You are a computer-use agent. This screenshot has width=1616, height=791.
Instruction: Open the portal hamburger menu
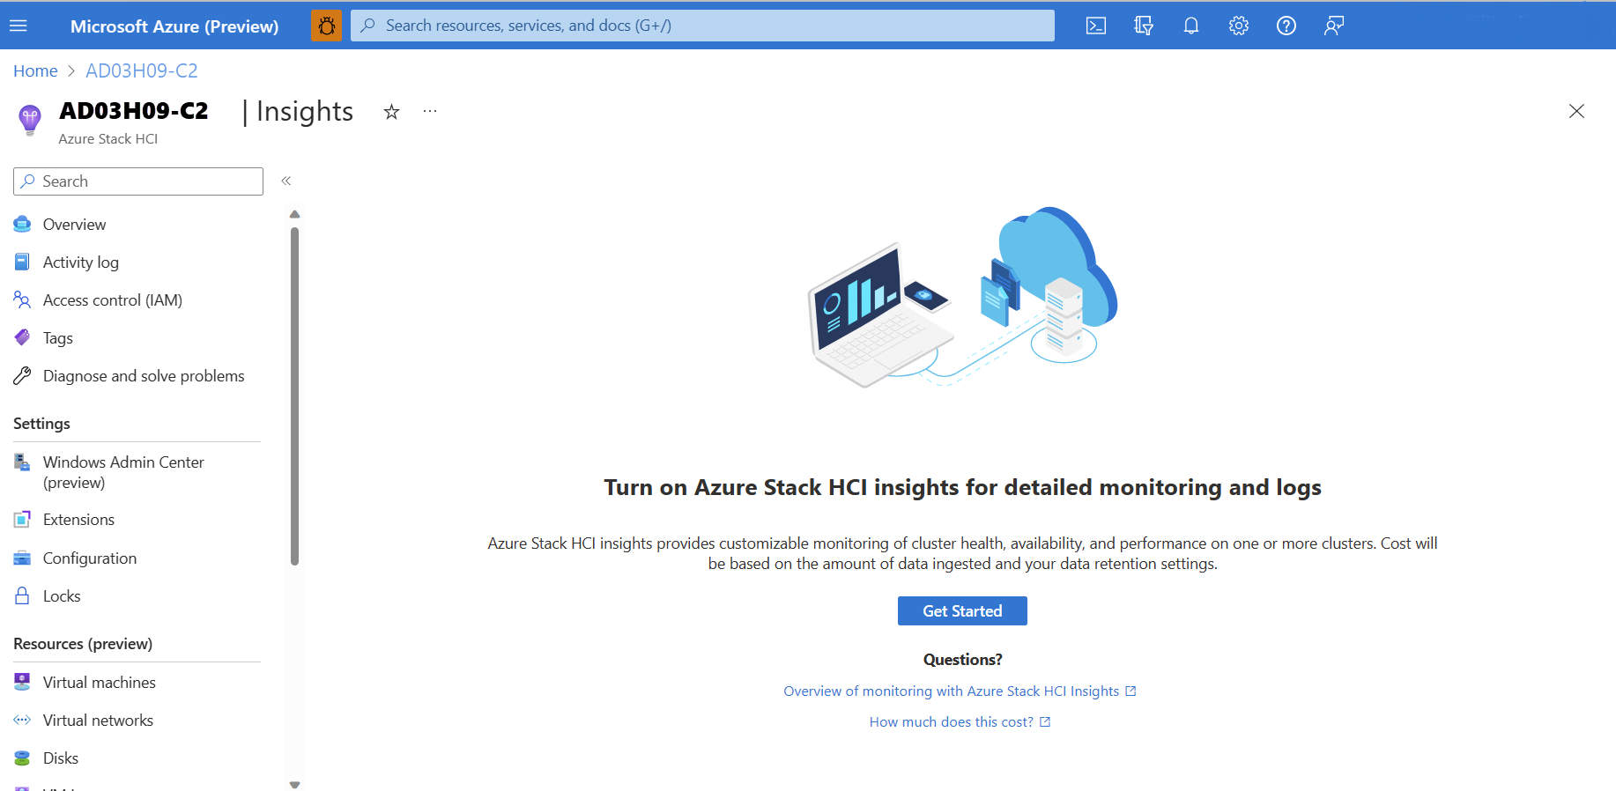tap(19, 26)
